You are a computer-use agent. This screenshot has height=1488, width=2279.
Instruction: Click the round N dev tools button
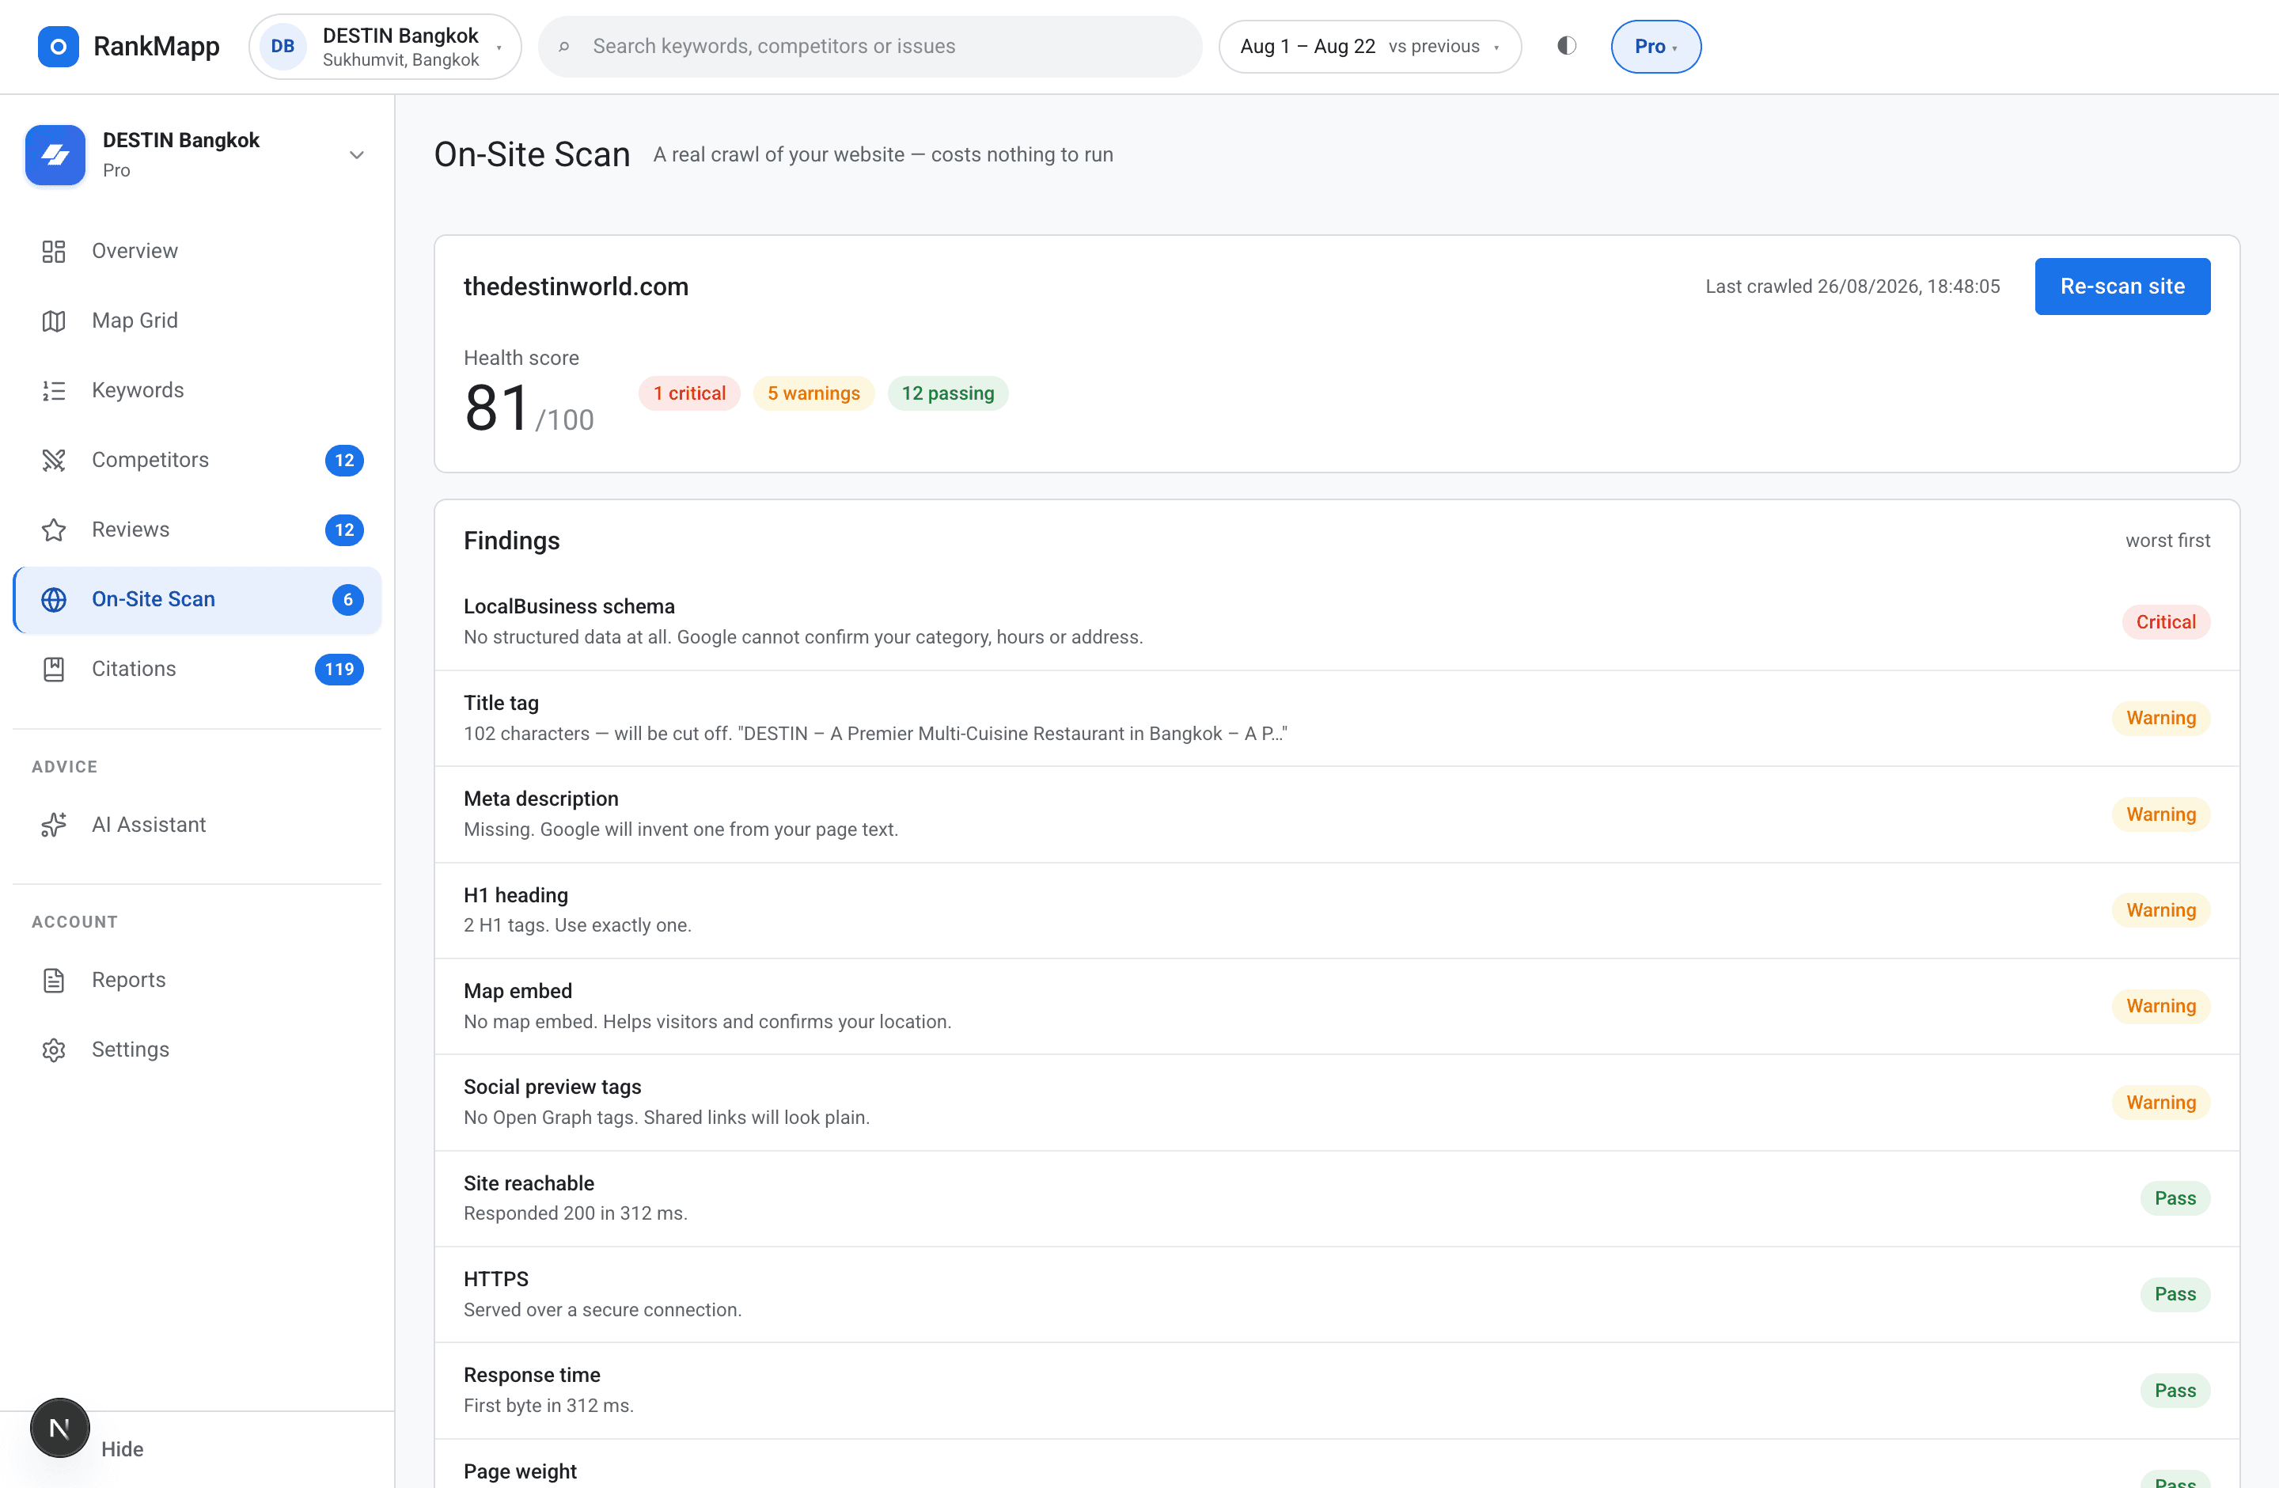pos(59,1429)
